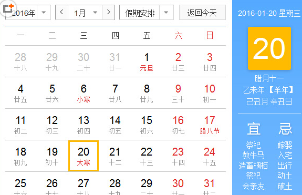Click 教牛马 under 宜
The width and height of the screenshot is (302, 195).
coord(254,155)
